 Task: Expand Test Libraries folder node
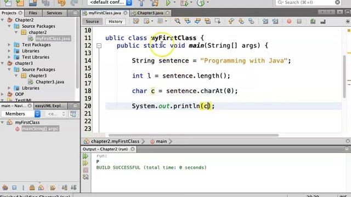click(x=9, y=57)
